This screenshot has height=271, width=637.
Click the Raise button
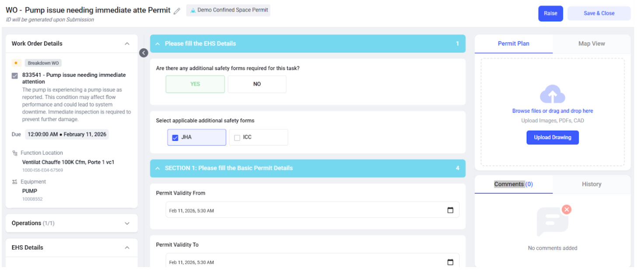click(550, 14)
